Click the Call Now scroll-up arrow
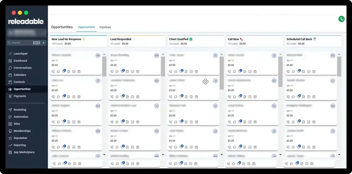352x174 pixels. point(280,54)
